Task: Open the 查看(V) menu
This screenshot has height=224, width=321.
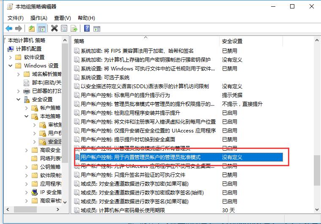Action: pyautogui.click(x=63, y=18)
